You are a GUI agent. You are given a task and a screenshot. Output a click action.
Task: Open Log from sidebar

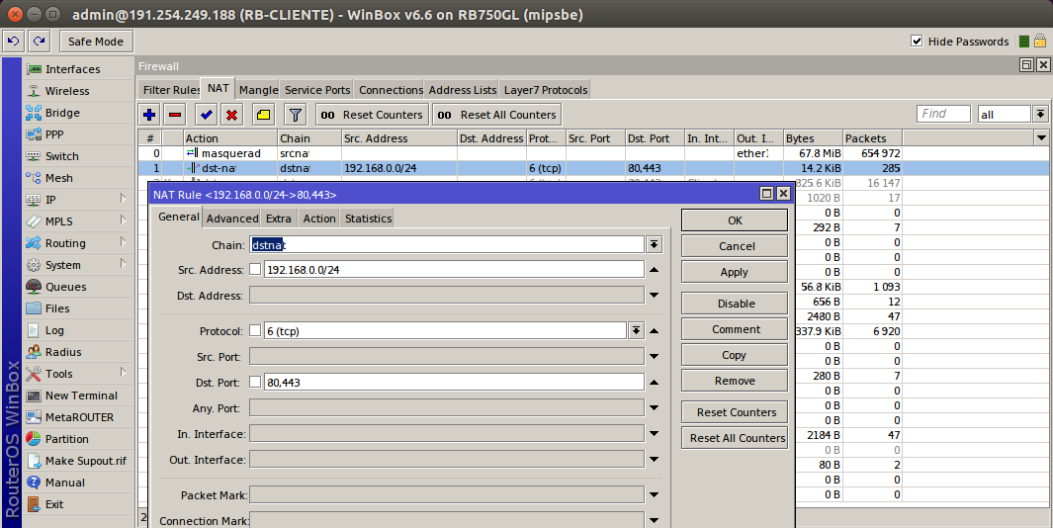78,330
